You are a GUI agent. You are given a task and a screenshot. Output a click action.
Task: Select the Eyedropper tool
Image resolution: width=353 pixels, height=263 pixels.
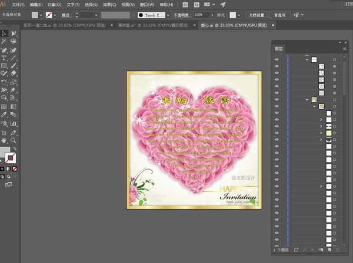pyautogui.click(x=4, y=114)
